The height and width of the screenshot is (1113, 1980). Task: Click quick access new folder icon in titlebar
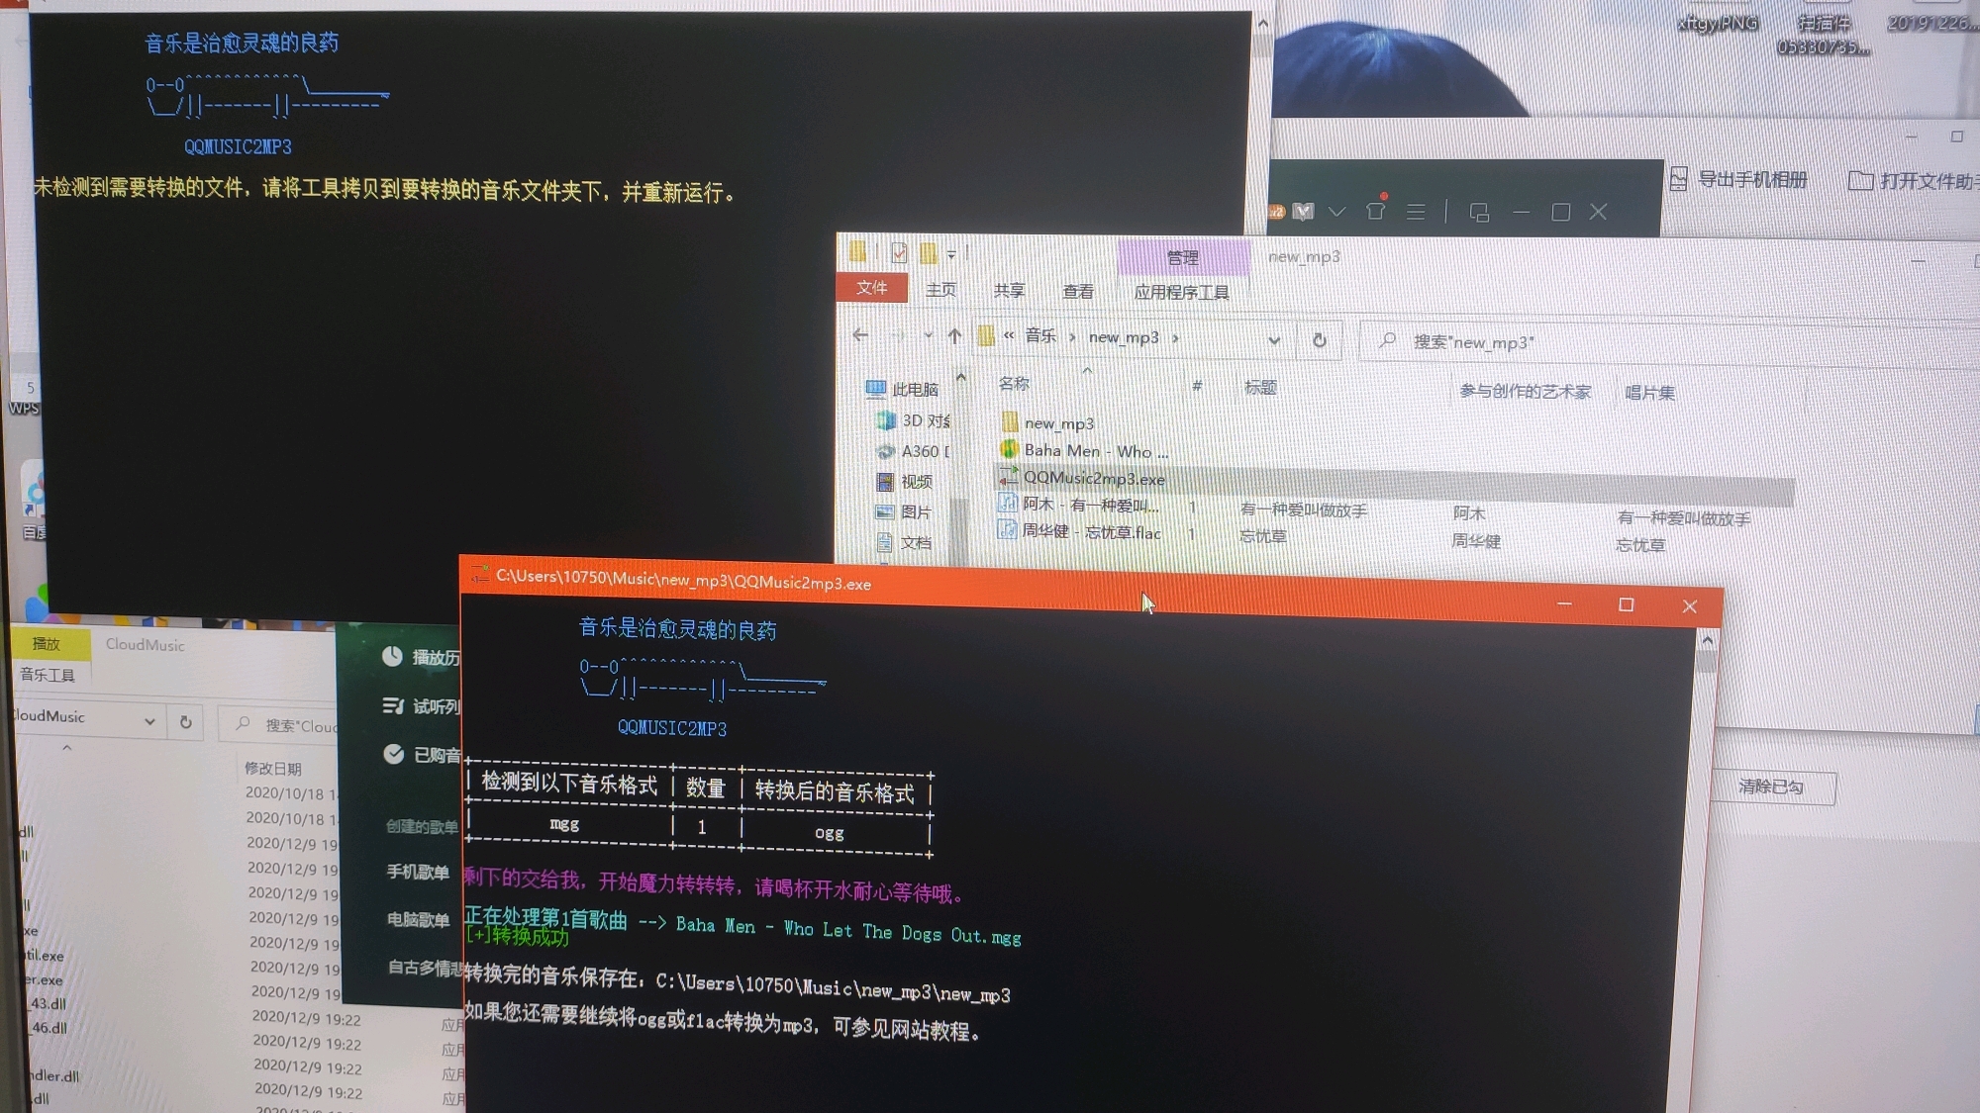tap(928, 253)
